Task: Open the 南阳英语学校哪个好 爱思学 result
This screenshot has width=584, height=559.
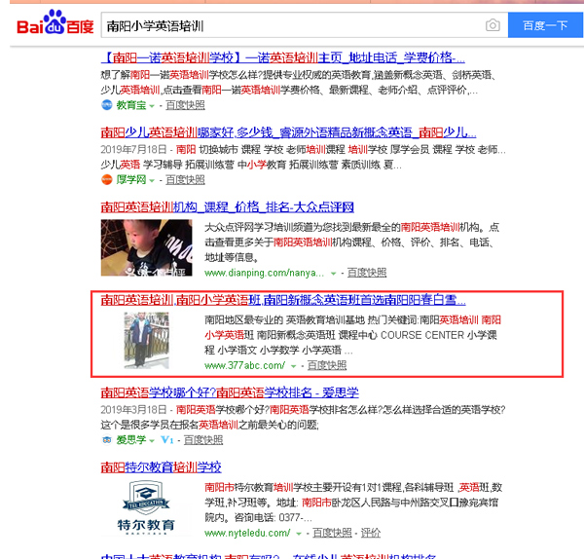Action: [230, 392]
